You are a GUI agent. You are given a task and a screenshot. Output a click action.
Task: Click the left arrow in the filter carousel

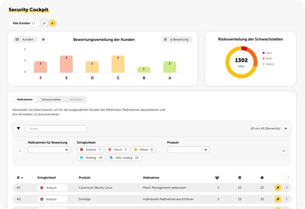coord(20,151)
